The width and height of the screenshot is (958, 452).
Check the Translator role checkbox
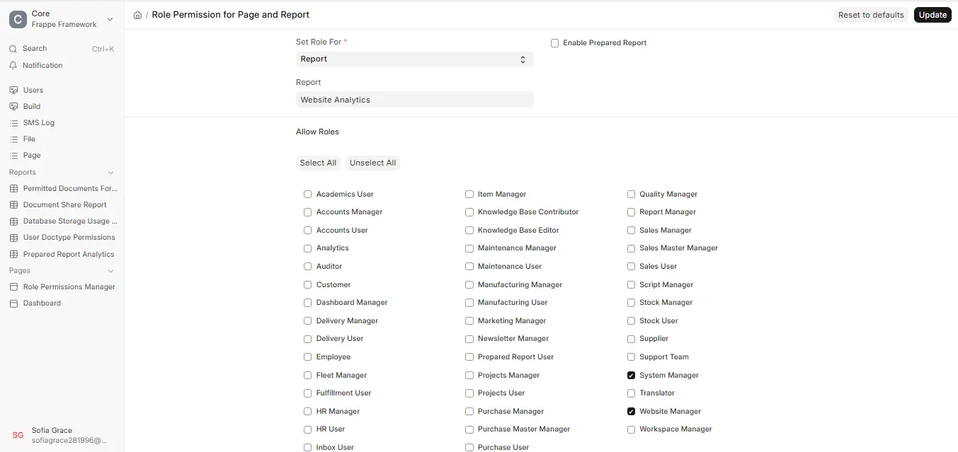click(631, 393)
